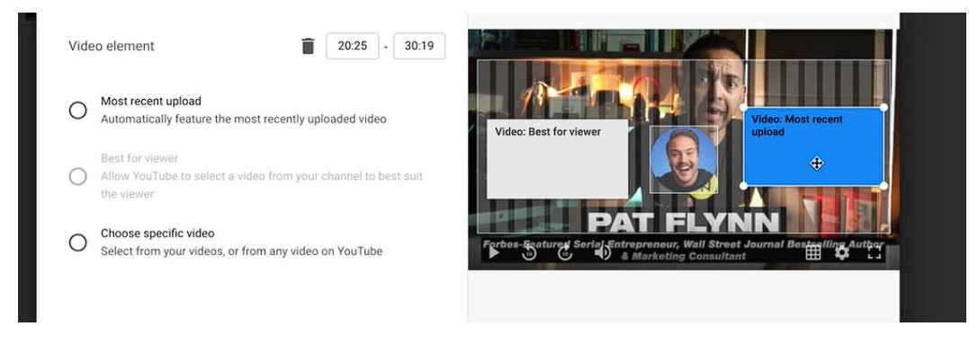
Task: Click bottom-right resize handle of blue element
Action: (884, 186)
